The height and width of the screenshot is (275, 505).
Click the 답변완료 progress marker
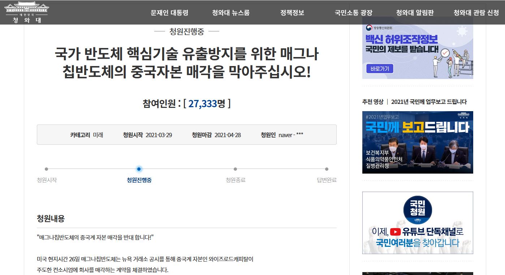327,169
